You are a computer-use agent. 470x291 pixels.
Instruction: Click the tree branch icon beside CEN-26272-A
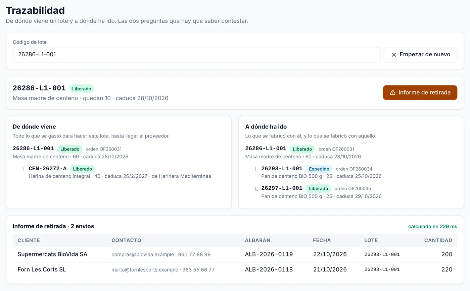[24, 169]
